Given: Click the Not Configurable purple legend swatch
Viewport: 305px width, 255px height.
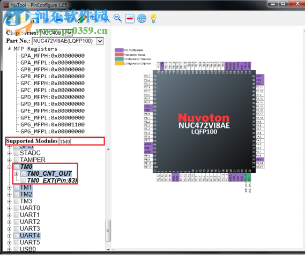Looking at the screenshot, I should click(119, 50).
